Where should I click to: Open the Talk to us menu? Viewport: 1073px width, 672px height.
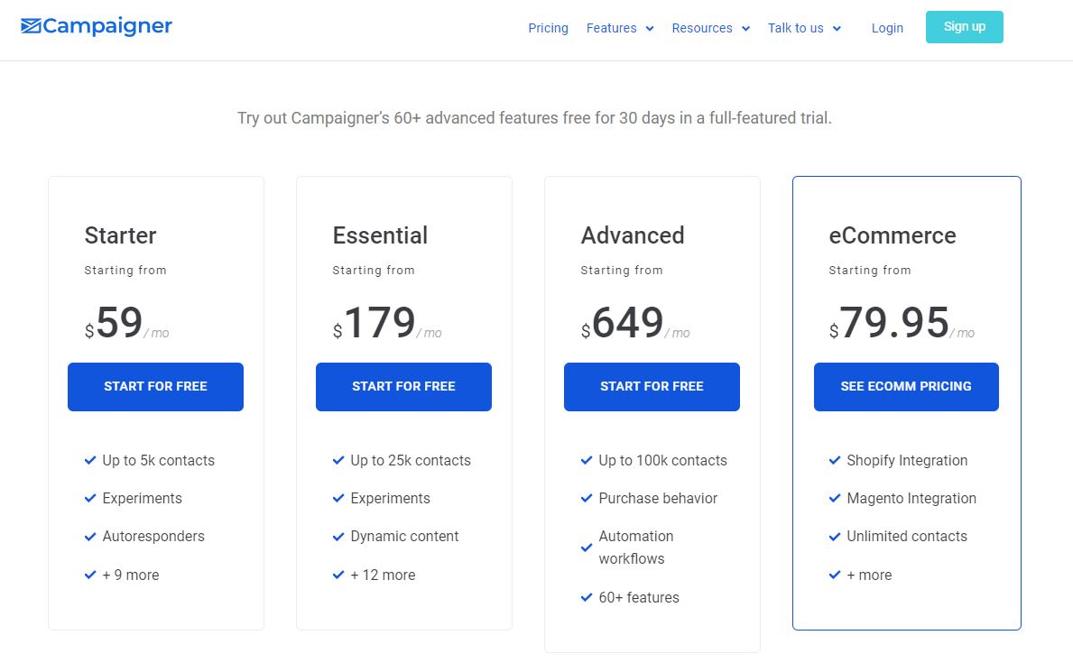click(x=795, y=28)
